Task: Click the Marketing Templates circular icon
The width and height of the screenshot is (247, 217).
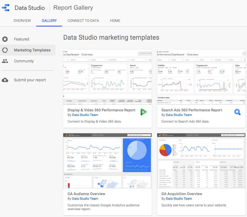Action: coord(5,50)
